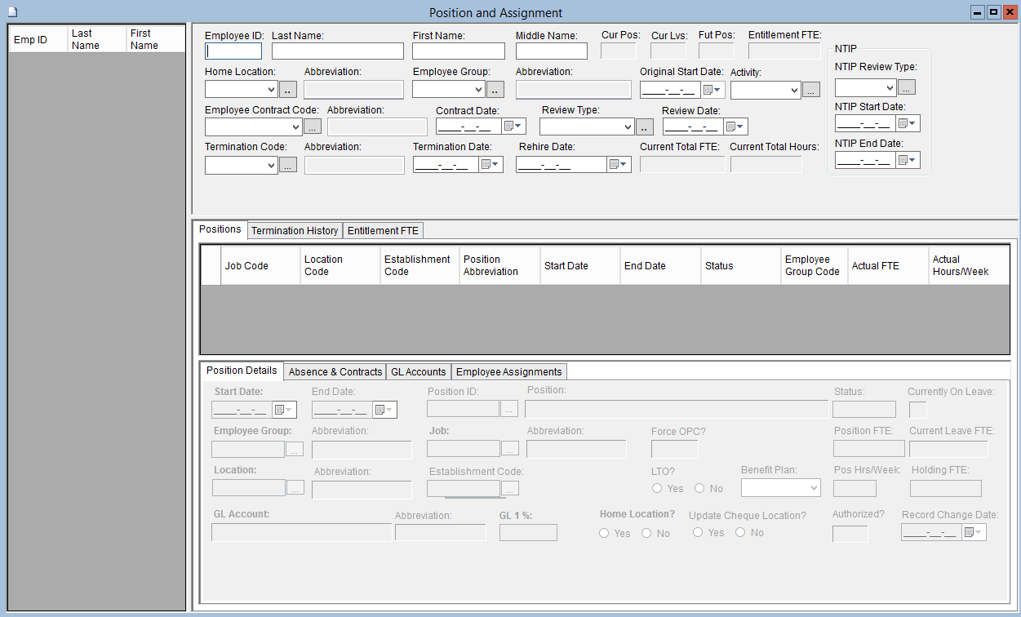Click the Activity lookup ellipsis button
Image resolution: width=1021 pixels, height=617 pixels.
tap(810, 91)
